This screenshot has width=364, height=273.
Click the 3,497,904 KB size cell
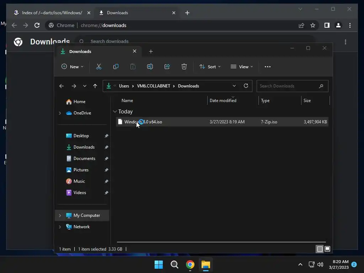(315, 122)
